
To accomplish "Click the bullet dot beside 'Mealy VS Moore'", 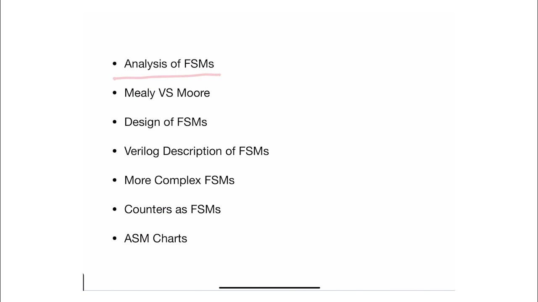I will (115, 93).
